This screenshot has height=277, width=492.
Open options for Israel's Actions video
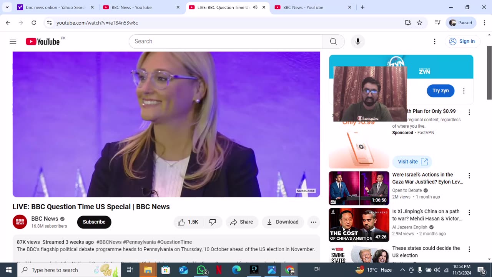(x=469, y=176)
